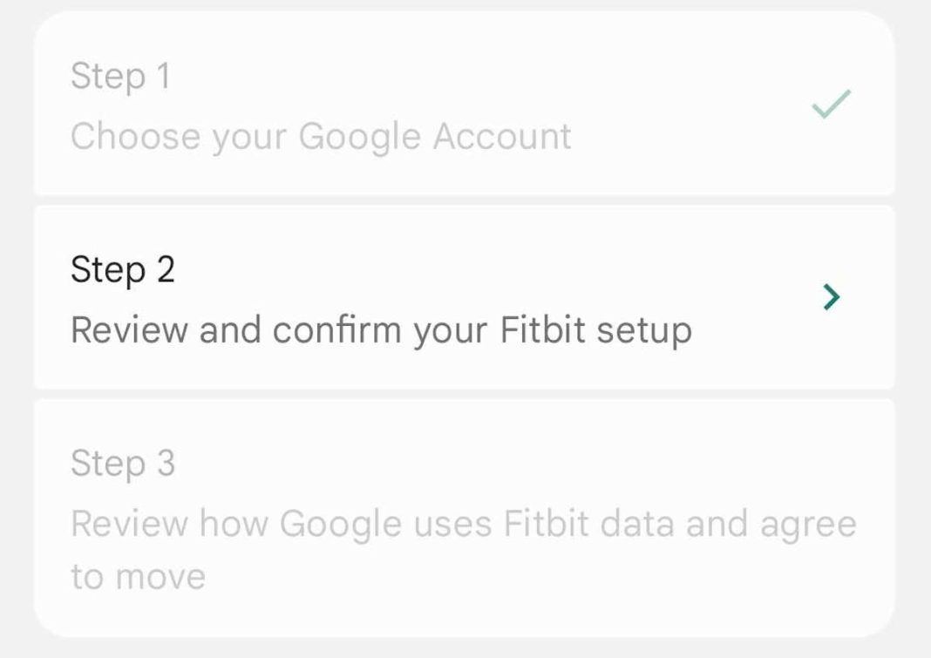Open 'Review and confirm your Fitbit setup'
The image size is (931, 658).
[381, 329]
